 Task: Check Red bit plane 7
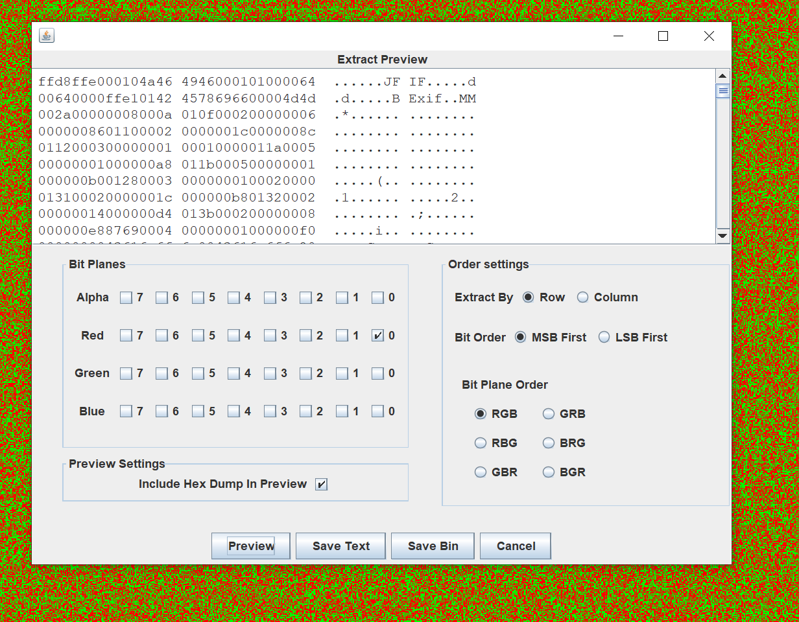click(126, 336)
